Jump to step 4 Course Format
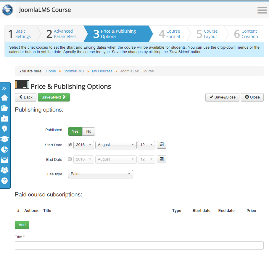This screenshot has width=269, height=254. click(170, 34)
